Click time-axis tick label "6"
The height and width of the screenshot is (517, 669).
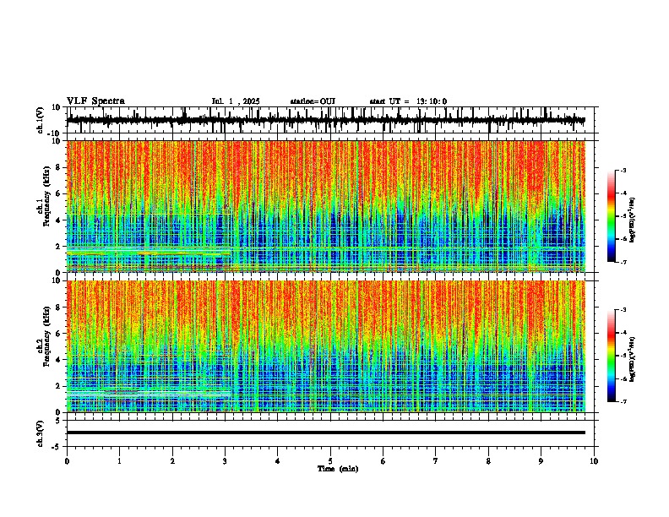(383, 461)
